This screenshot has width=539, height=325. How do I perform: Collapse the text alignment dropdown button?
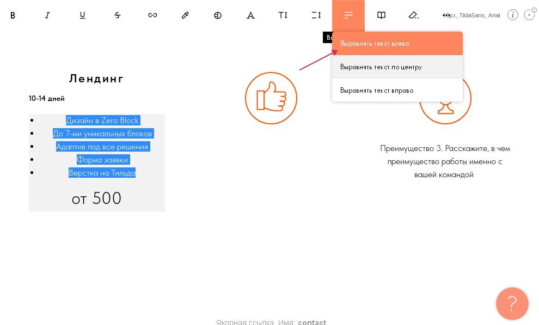click(x=348, y=15)
